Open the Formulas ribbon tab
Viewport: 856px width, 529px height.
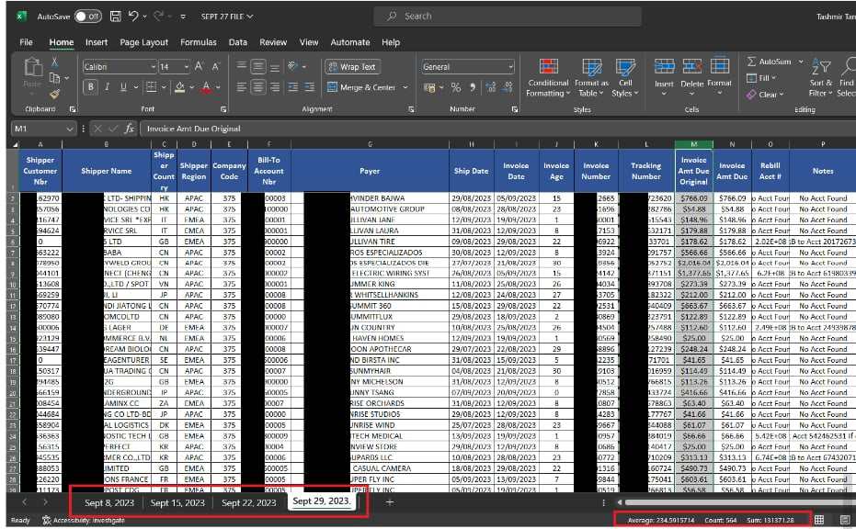click(199, 42)
